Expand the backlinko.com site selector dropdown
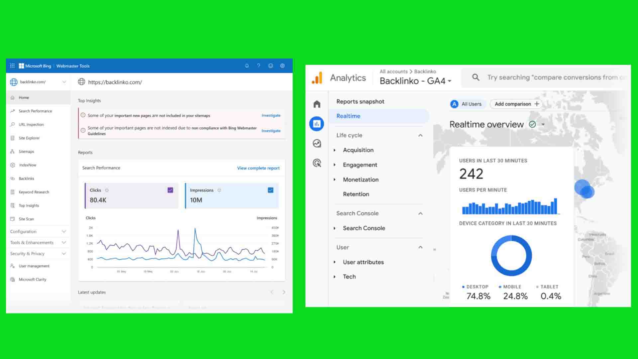This screenshot has width=638, height=359. point(64,82)
